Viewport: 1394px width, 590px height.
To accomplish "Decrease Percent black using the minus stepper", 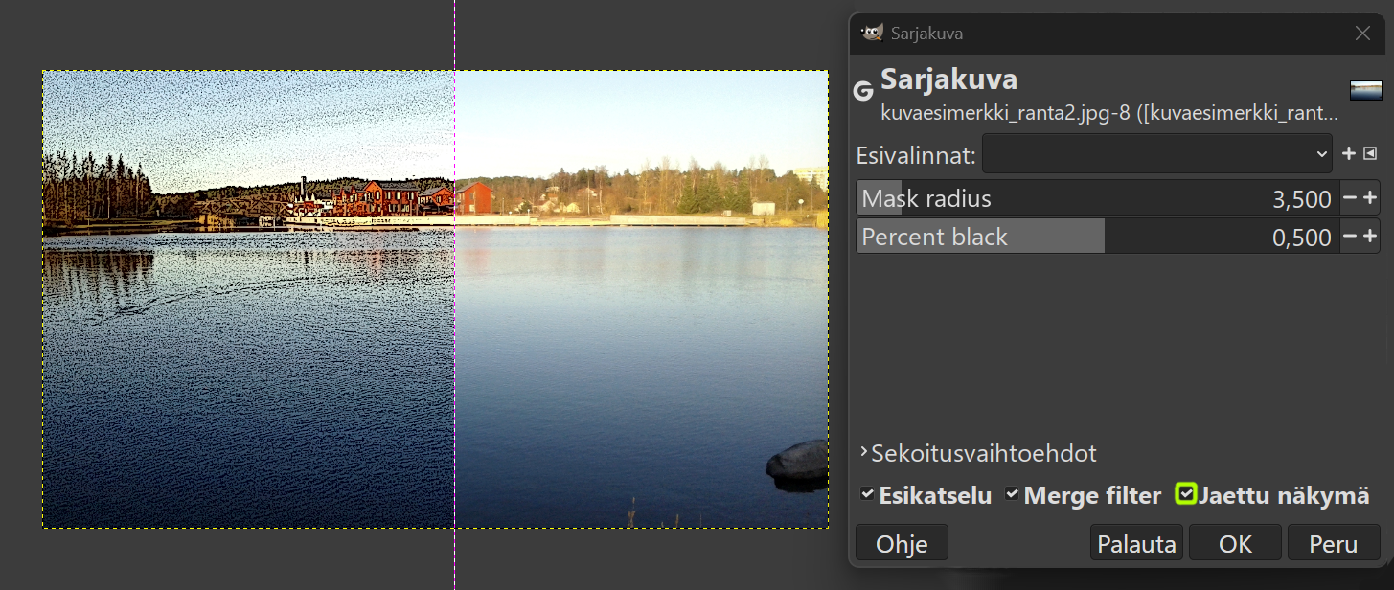I will 1351,237.
